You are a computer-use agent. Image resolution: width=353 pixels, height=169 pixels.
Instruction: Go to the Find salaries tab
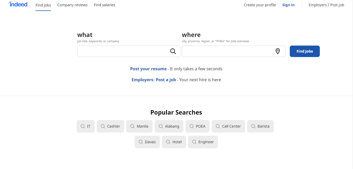tap(105, 5)
